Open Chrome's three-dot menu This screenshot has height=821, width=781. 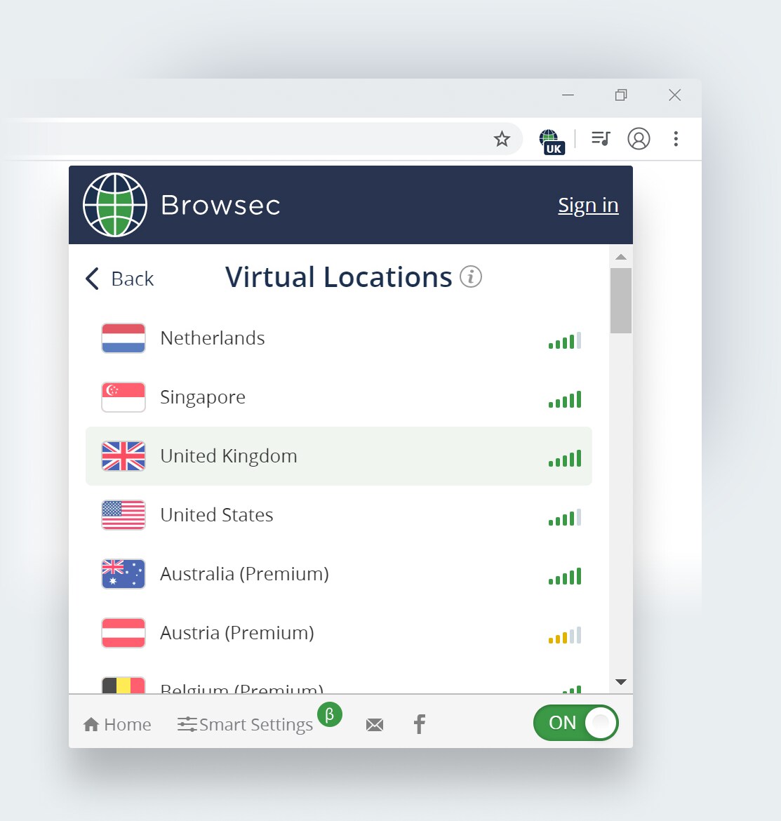tap(676, 139)
